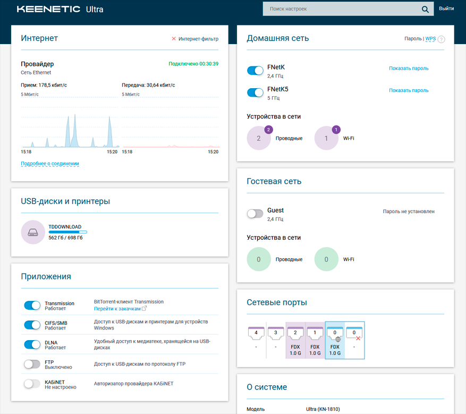466x414 pixels.
Task: Turn off CIFS/SMB service
Action: 32,325
